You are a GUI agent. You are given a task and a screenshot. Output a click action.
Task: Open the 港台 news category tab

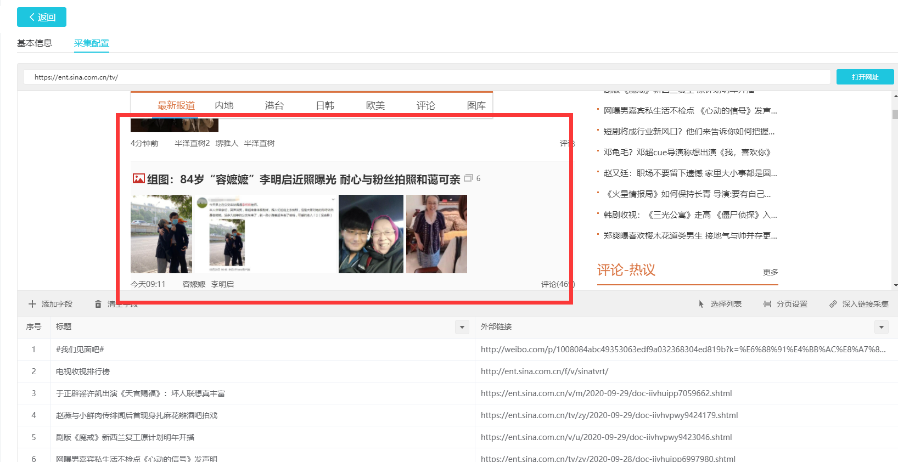[274, 105]
